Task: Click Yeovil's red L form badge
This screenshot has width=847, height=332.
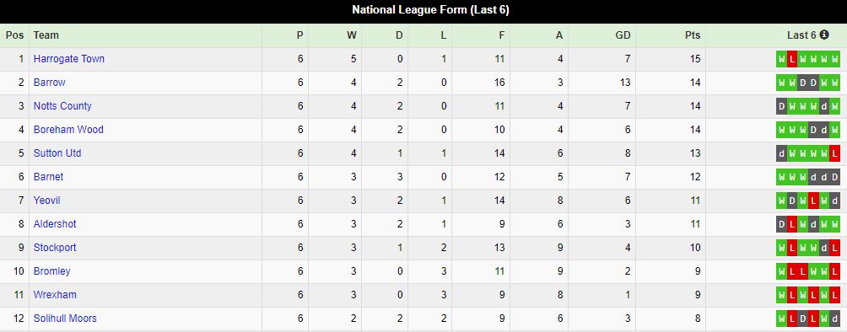Action: click(813, 201)
